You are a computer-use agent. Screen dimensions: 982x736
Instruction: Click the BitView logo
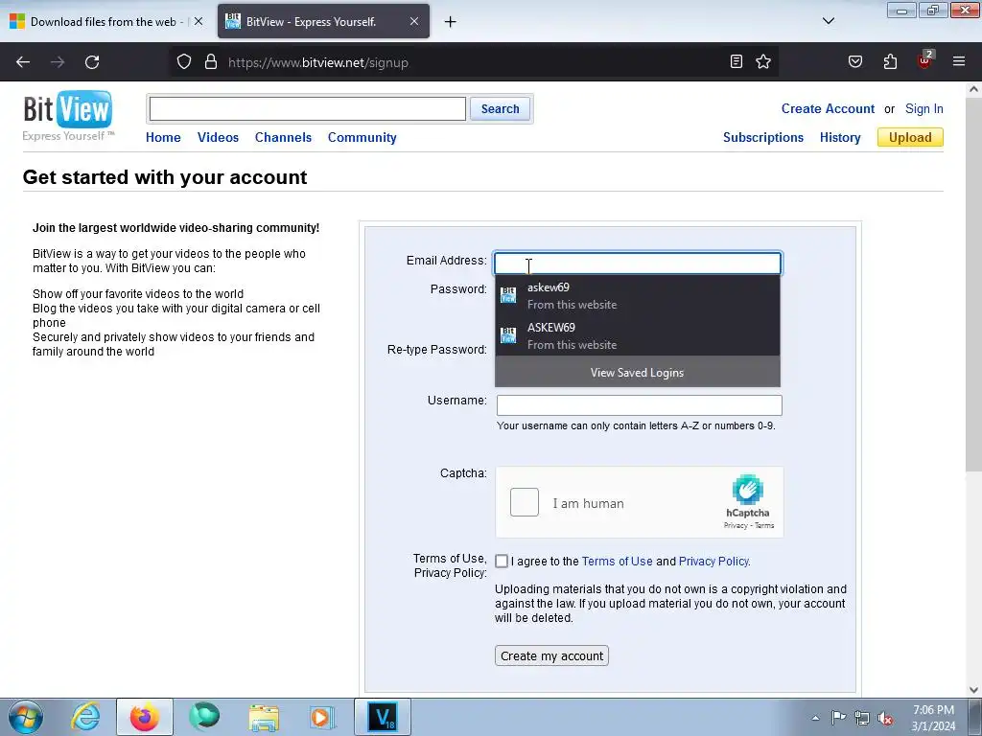click(68, 116)
